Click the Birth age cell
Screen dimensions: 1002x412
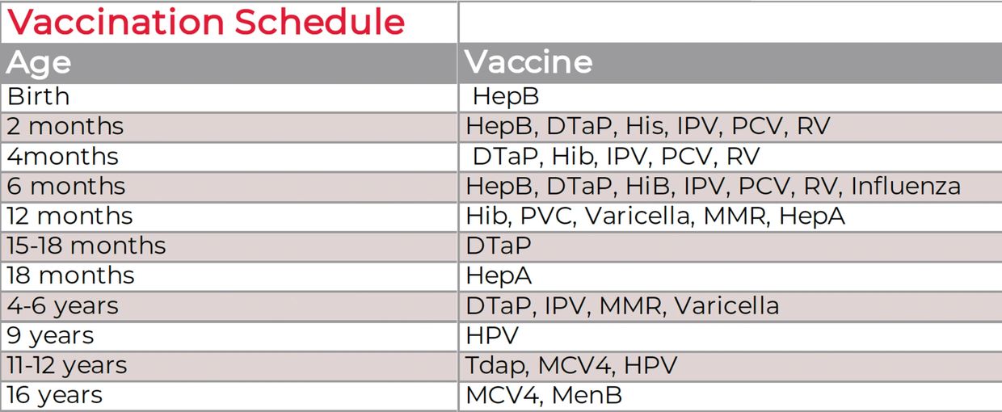click(x=38, y=97)
